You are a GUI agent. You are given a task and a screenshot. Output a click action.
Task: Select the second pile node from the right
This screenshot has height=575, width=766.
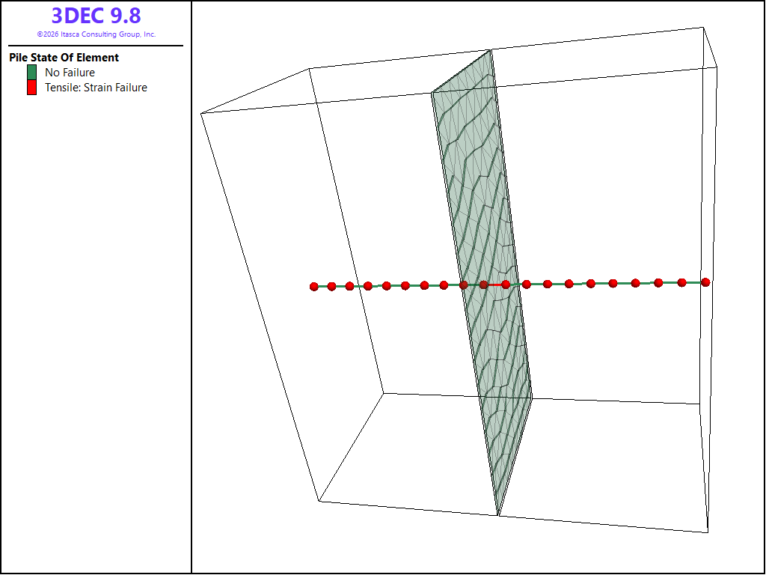coord(682,282)
